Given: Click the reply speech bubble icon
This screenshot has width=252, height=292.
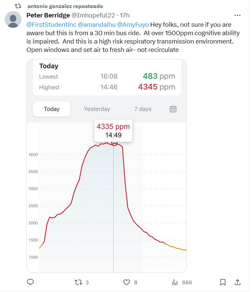Looking at the screenshot, I should point(30,282).
